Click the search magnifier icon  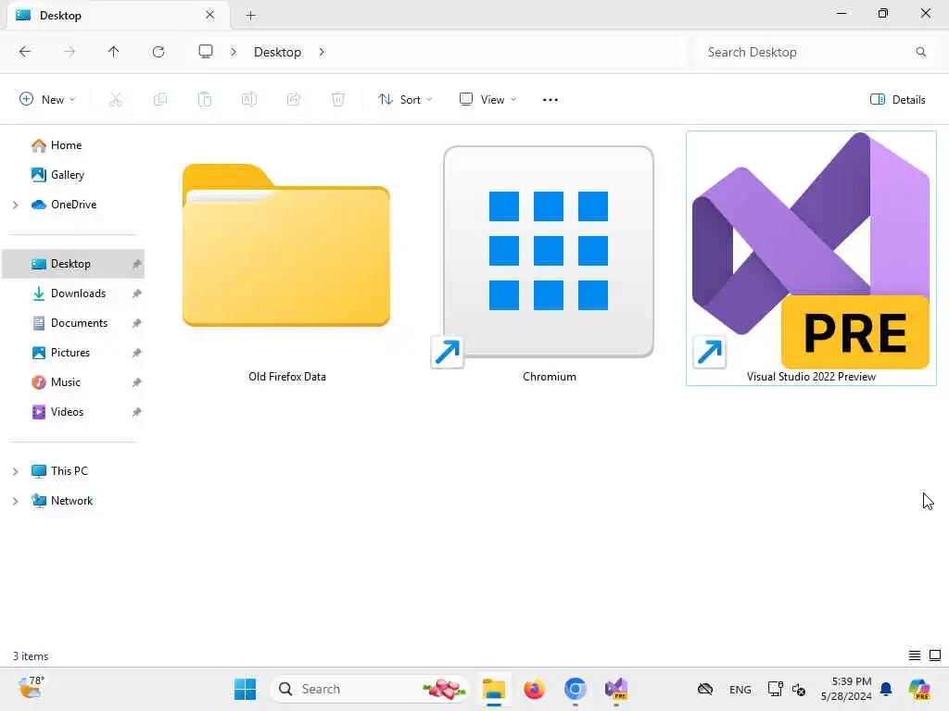pos(920,52)
